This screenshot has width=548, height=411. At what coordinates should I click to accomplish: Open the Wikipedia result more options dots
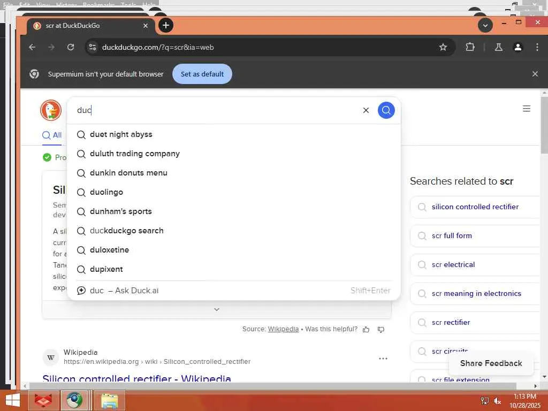(383, 359)
